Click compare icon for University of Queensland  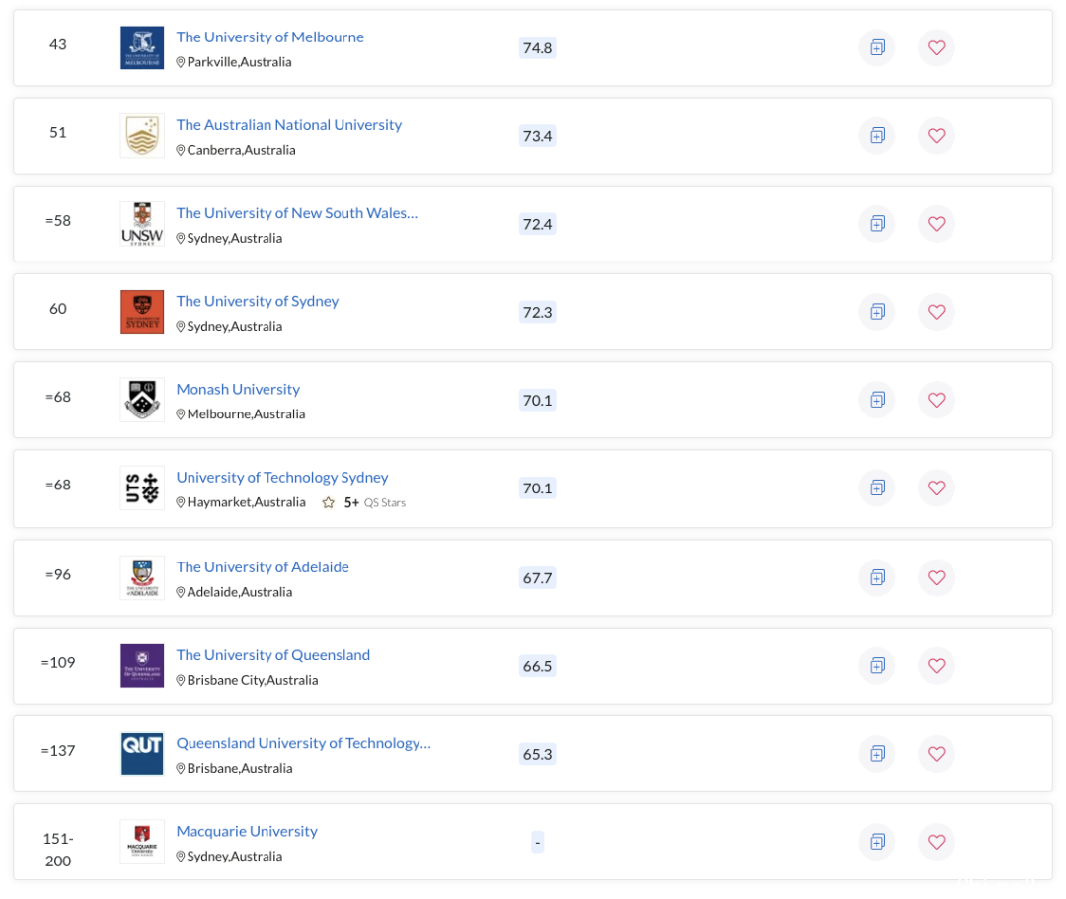coord(876,665)
